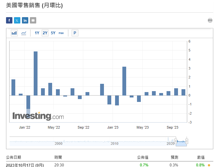Screen dimensions: 219x167
Task: Click the page title 美國零售銷售 (月環比)
Action: pos(34,5)
